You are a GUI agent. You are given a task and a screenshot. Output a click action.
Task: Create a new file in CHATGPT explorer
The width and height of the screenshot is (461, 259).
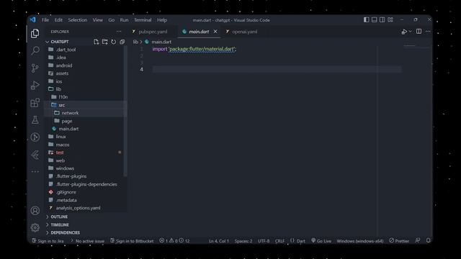click(x=96, y=42)
